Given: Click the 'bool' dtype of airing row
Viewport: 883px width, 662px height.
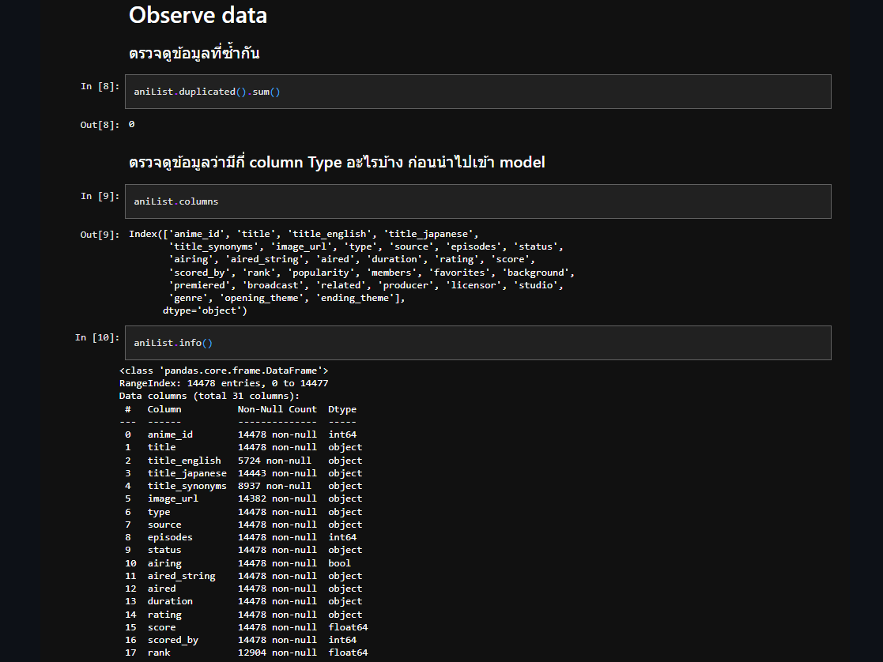Looking at the screenshot, I should tap(340, 563).
